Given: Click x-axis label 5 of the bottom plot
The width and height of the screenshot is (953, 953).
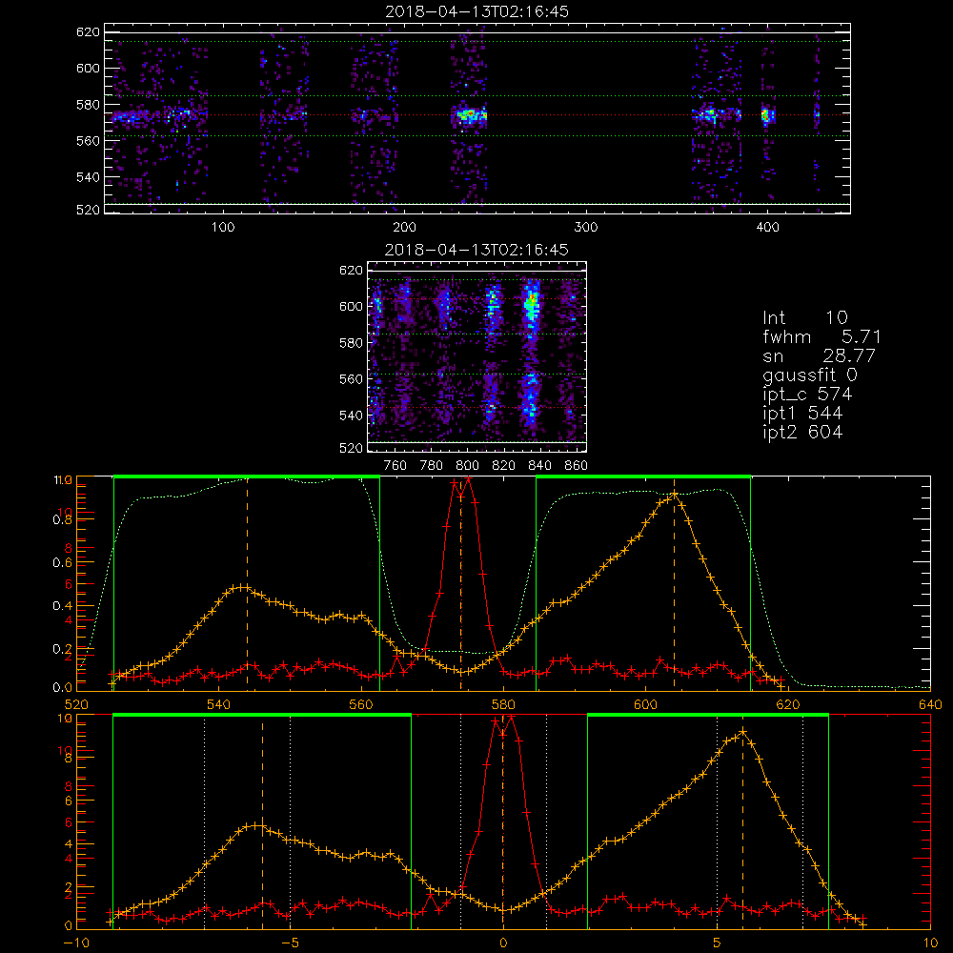Looking at the screenshot, I should (718, 943).
